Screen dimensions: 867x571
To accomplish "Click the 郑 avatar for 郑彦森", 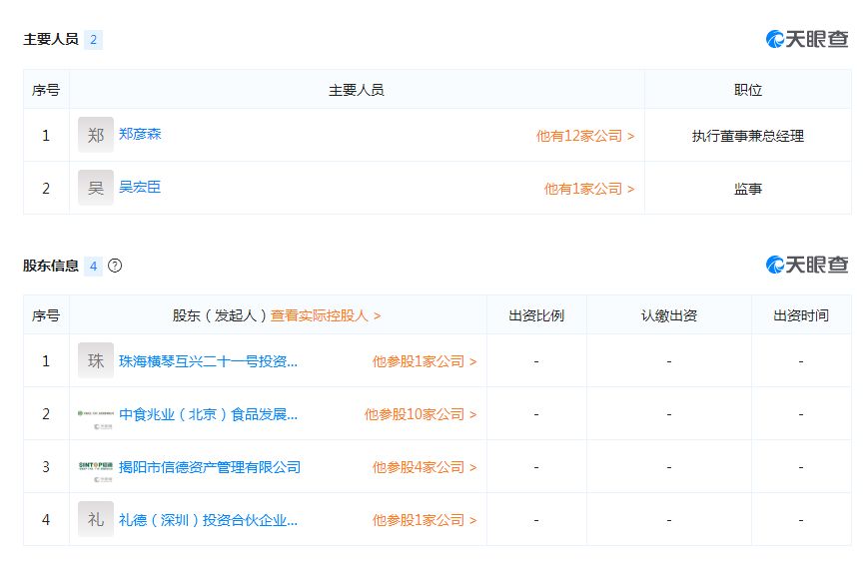I will pos(96,135).
